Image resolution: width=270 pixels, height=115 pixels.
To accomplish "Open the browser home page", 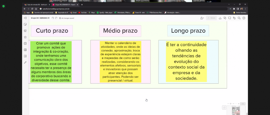I will click(x=36, y=9).
